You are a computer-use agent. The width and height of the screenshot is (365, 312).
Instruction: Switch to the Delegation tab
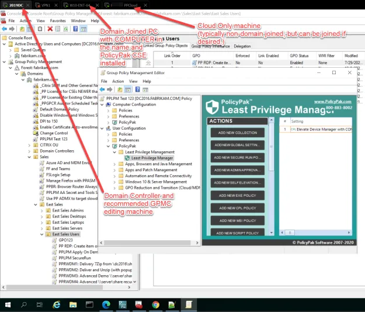click(242, 46)
